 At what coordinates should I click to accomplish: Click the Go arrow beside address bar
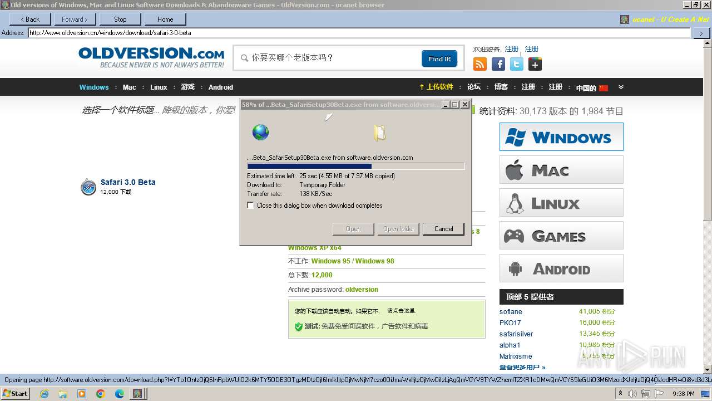[x=700, y=33]
